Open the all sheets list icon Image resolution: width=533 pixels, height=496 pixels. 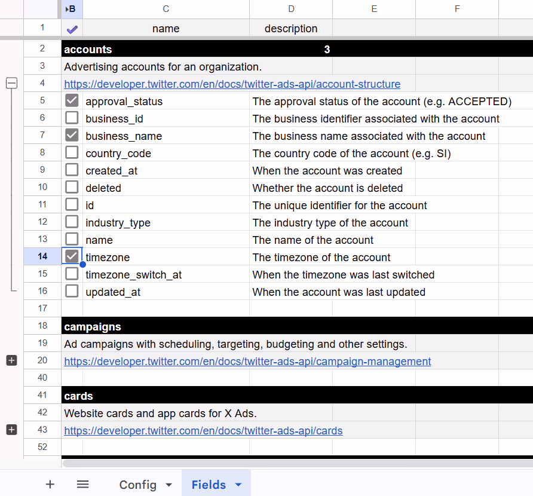pyautogui.click(x=82, y=484)
